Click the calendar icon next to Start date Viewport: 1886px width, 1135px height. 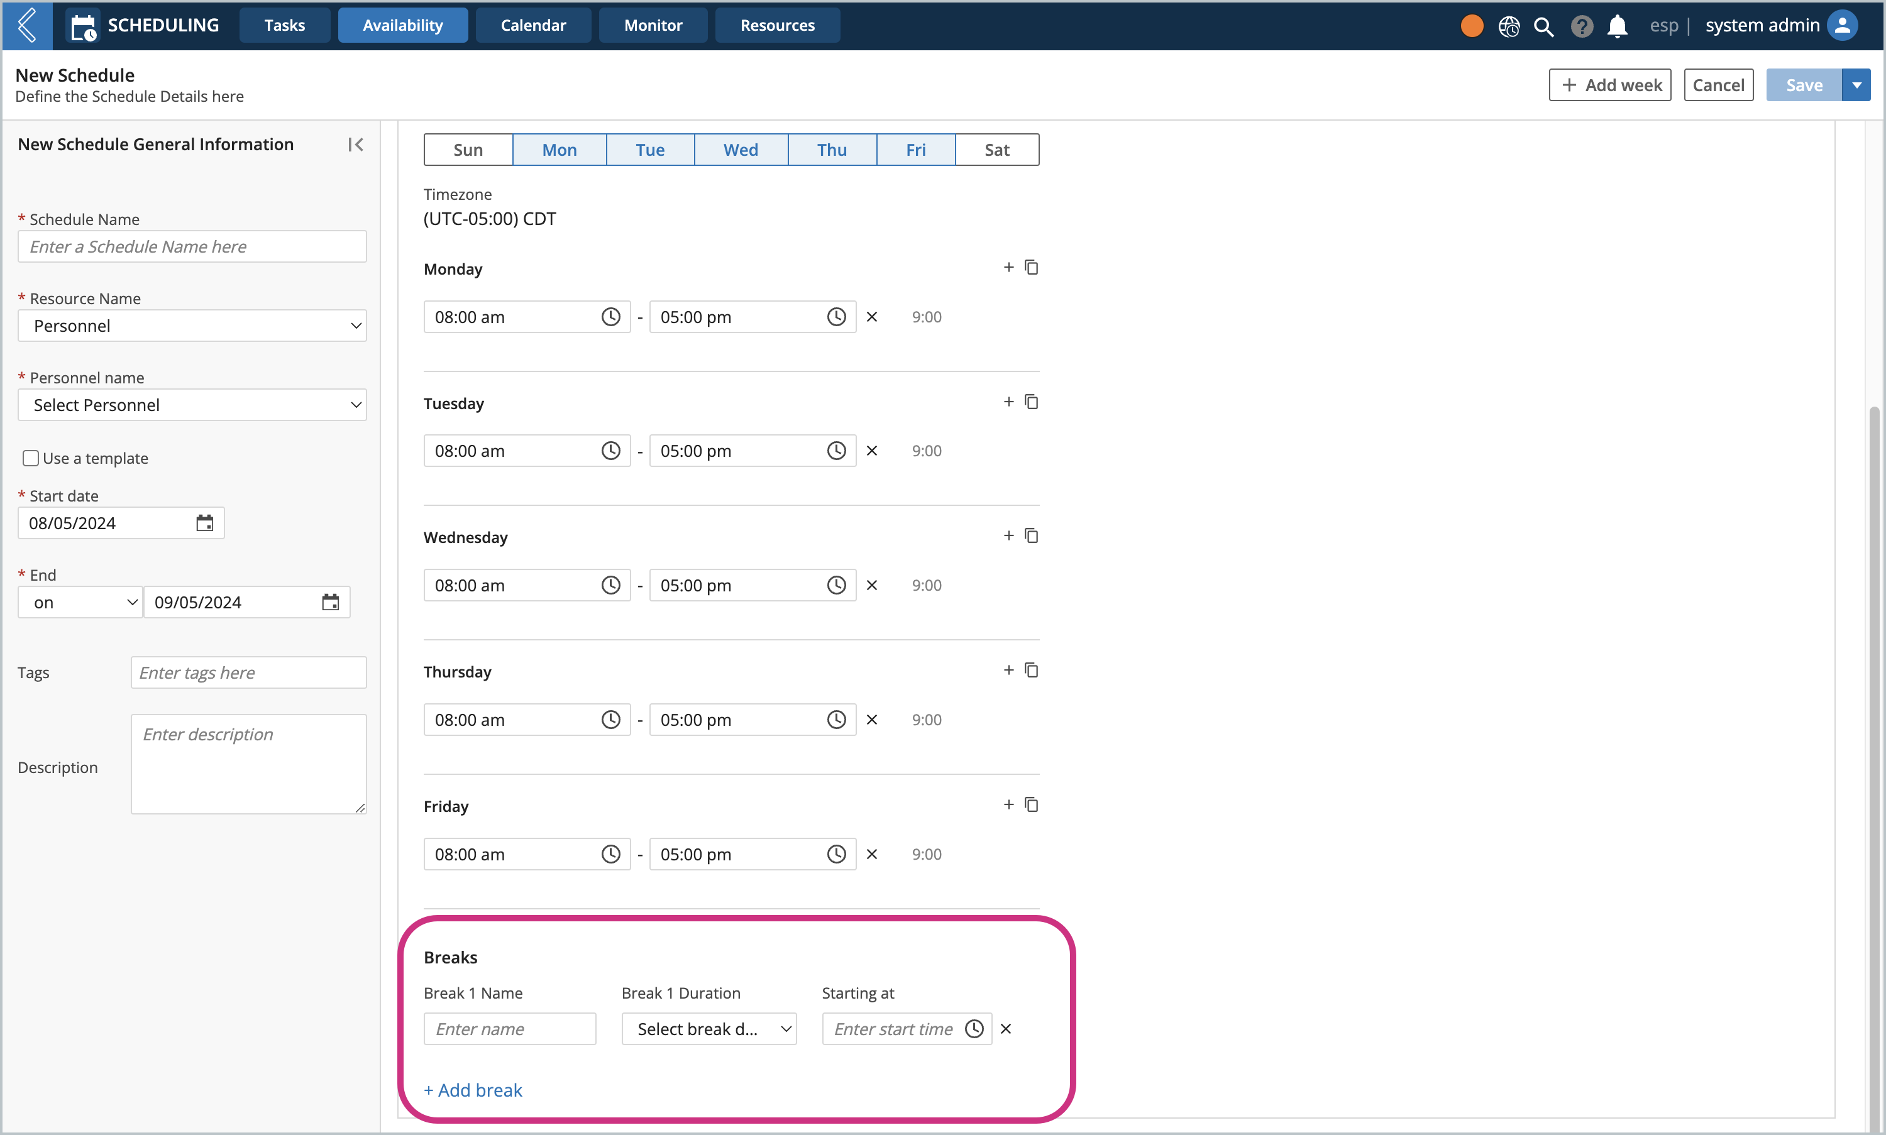pyautogui.click(x=205, y=524)
